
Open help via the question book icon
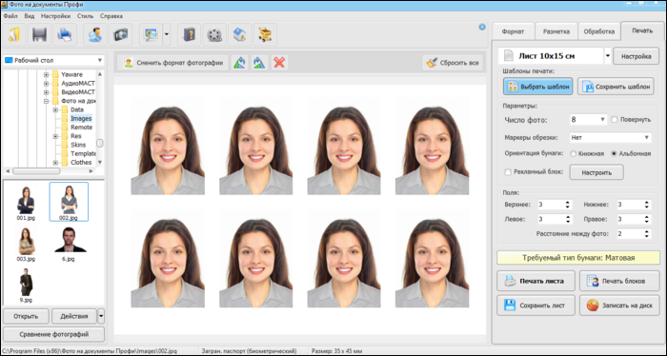click(x=189, y=35)
